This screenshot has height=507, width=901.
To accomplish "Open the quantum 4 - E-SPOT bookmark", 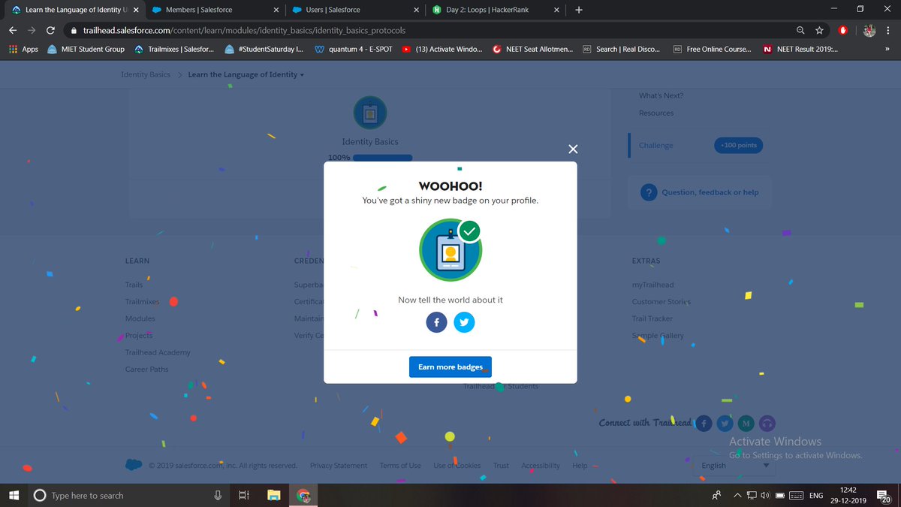I will [x=353, y=49].
